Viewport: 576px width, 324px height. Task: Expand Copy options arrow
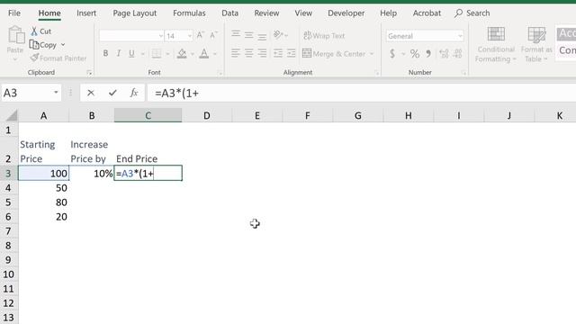63,45
